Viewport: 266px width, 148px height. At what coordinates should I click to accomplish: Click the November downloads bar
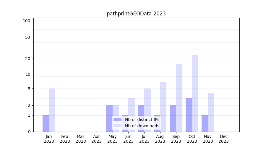(211, 112)
